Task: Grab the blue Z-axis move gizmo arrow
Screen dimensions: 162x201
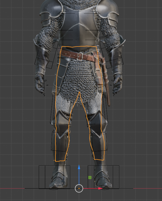Action: click(79, 167)
